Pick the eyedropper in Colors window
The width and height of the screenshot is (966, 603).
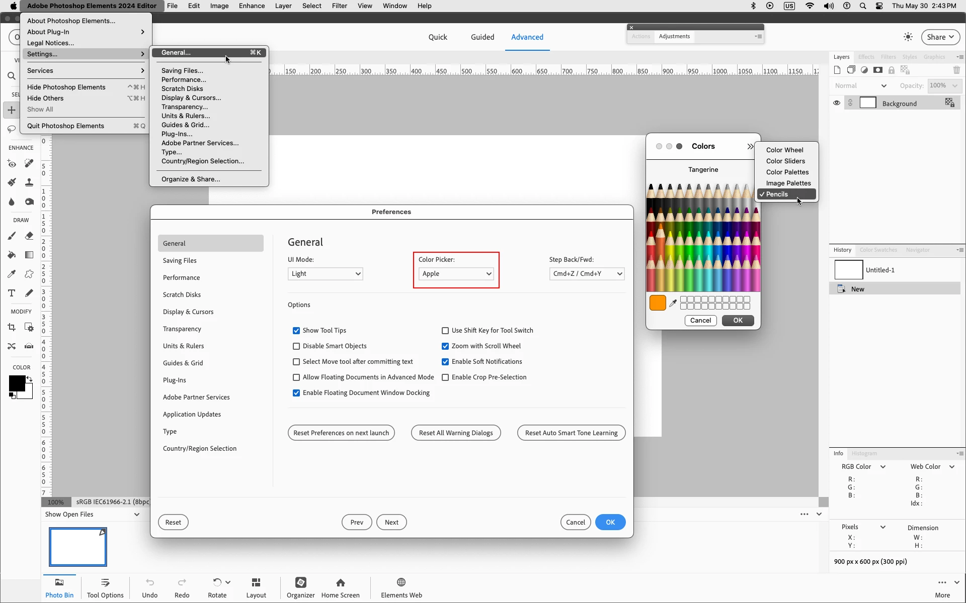673,303
